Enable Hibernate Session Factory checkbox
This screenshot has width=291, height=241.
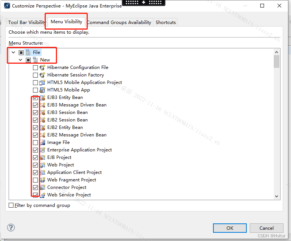pos(35,75)
